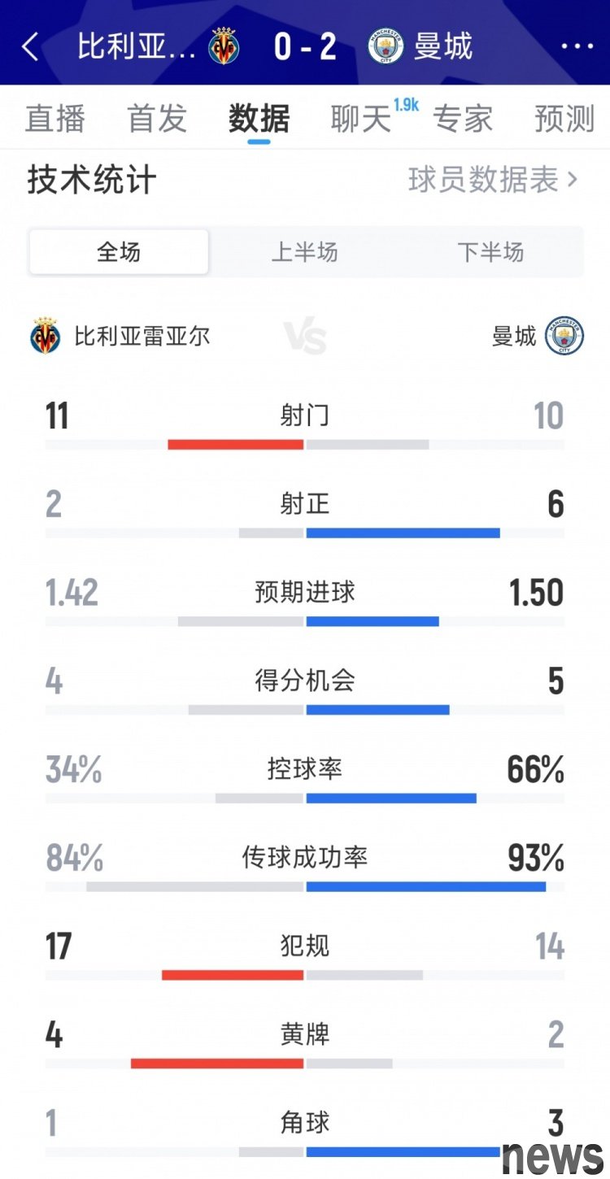
Task: Switch stats to 下半场 second half
Action: tap(490, 252)
